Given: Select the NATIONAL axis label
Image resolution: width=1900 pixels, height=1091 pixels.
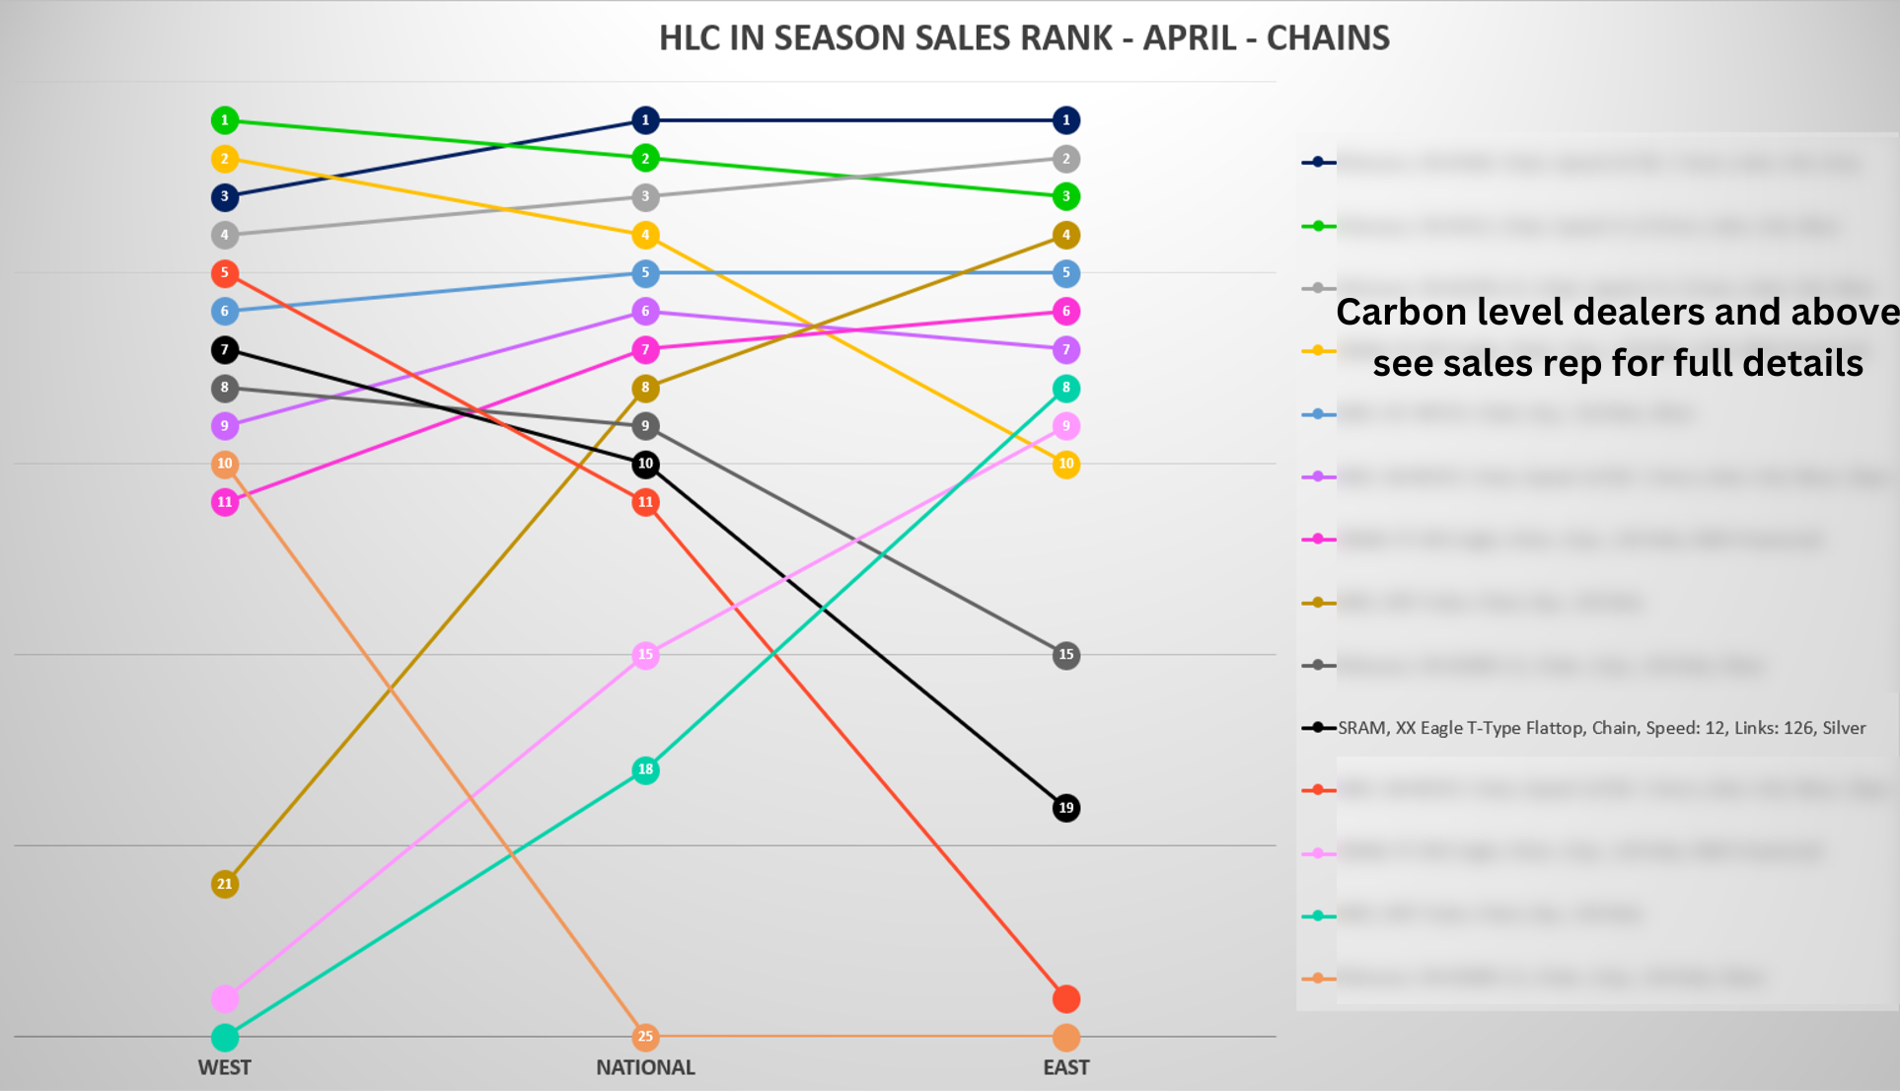Looking at the screenshot, I should coord(645,1067).
